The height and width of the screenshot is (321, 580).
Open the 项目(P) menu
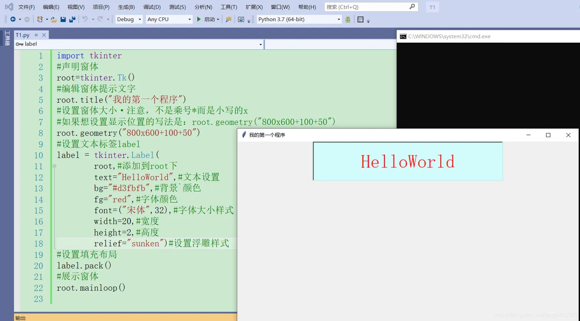101,7
